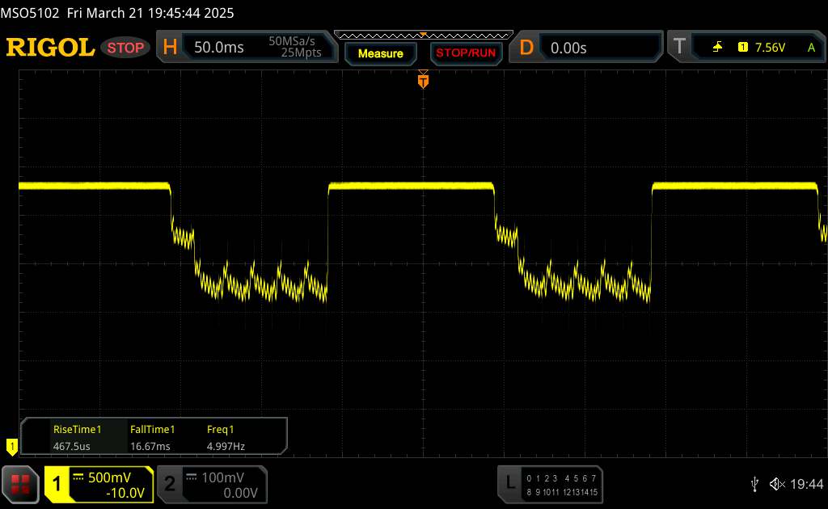Enable channel 2 with 100mV scale
The height and width of the screenshot is (509, 828).
coord(210,484)
